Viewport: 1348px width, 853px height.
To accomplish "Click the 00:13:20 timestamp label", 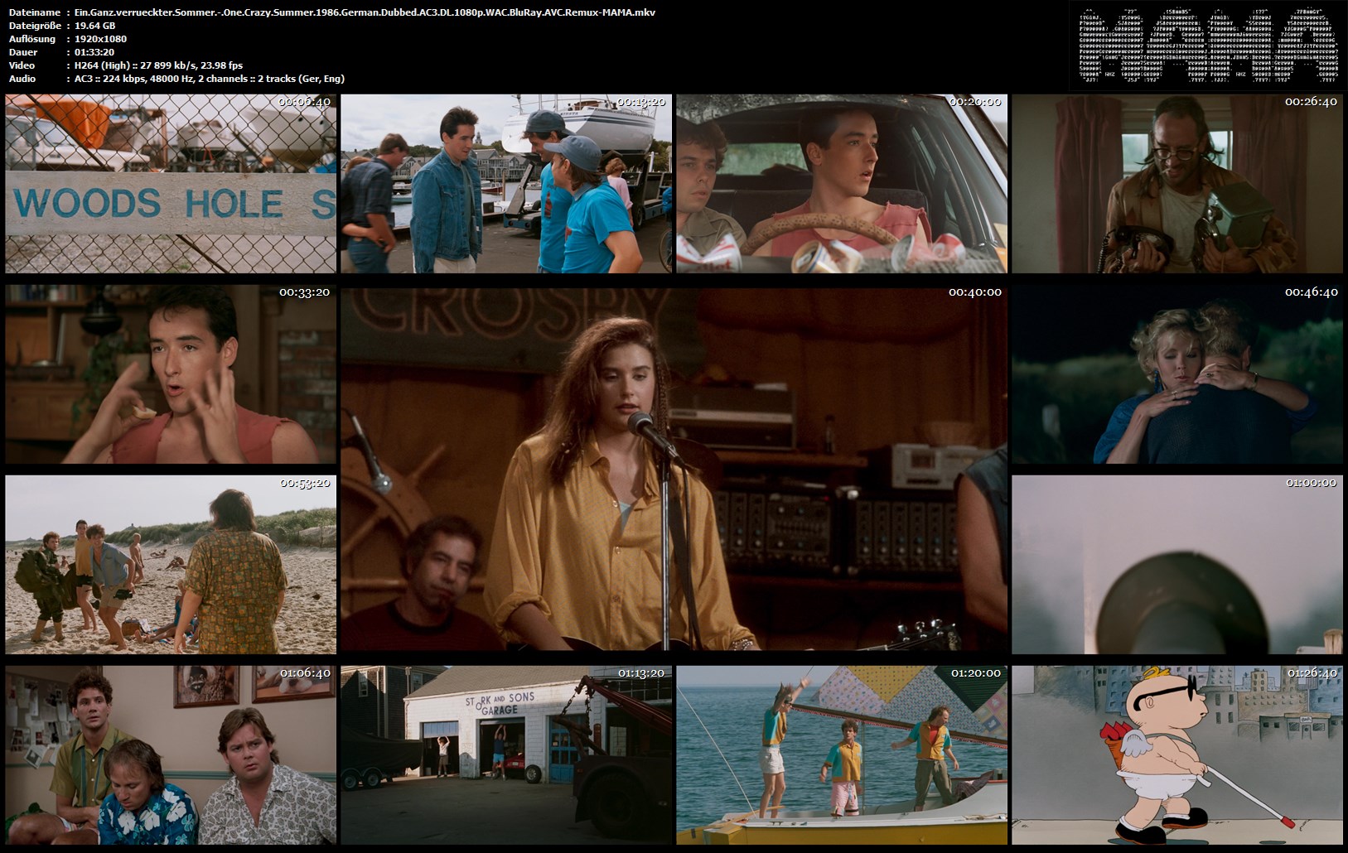I will click(640, 102).
